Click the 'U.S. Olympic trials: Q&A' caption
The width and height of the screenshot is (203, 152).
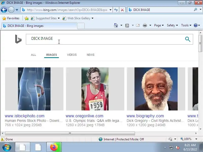(94, 121)
